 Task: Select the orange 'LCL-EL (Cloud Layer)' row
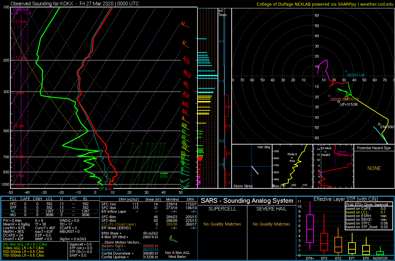(x=149, y=224)
